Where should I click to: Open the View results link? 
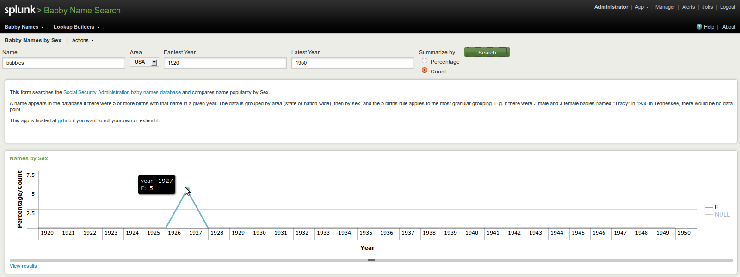(23, 266)
